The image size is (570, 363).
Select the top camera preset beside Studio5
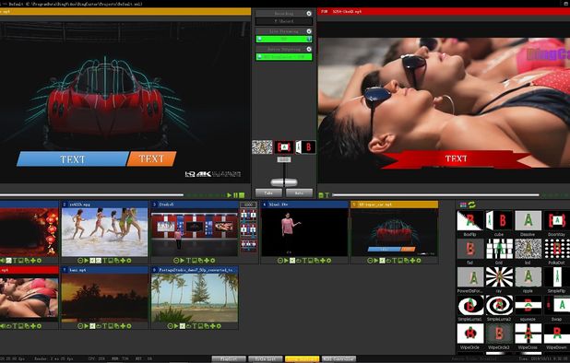(249, 215)
